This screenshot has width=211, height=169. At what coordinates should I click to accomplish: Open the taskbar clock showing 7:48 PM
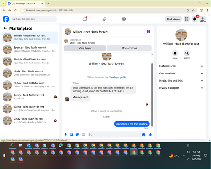pos(196,155)
